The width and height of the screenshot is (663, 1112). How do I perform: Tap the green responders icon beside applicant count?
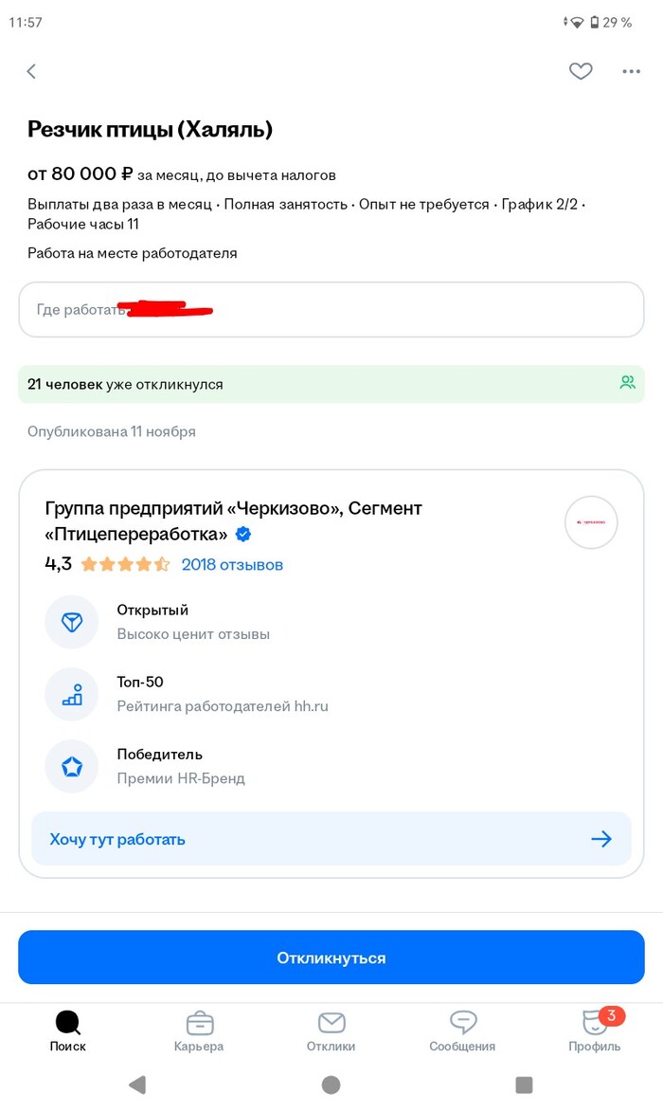(627, 382)
